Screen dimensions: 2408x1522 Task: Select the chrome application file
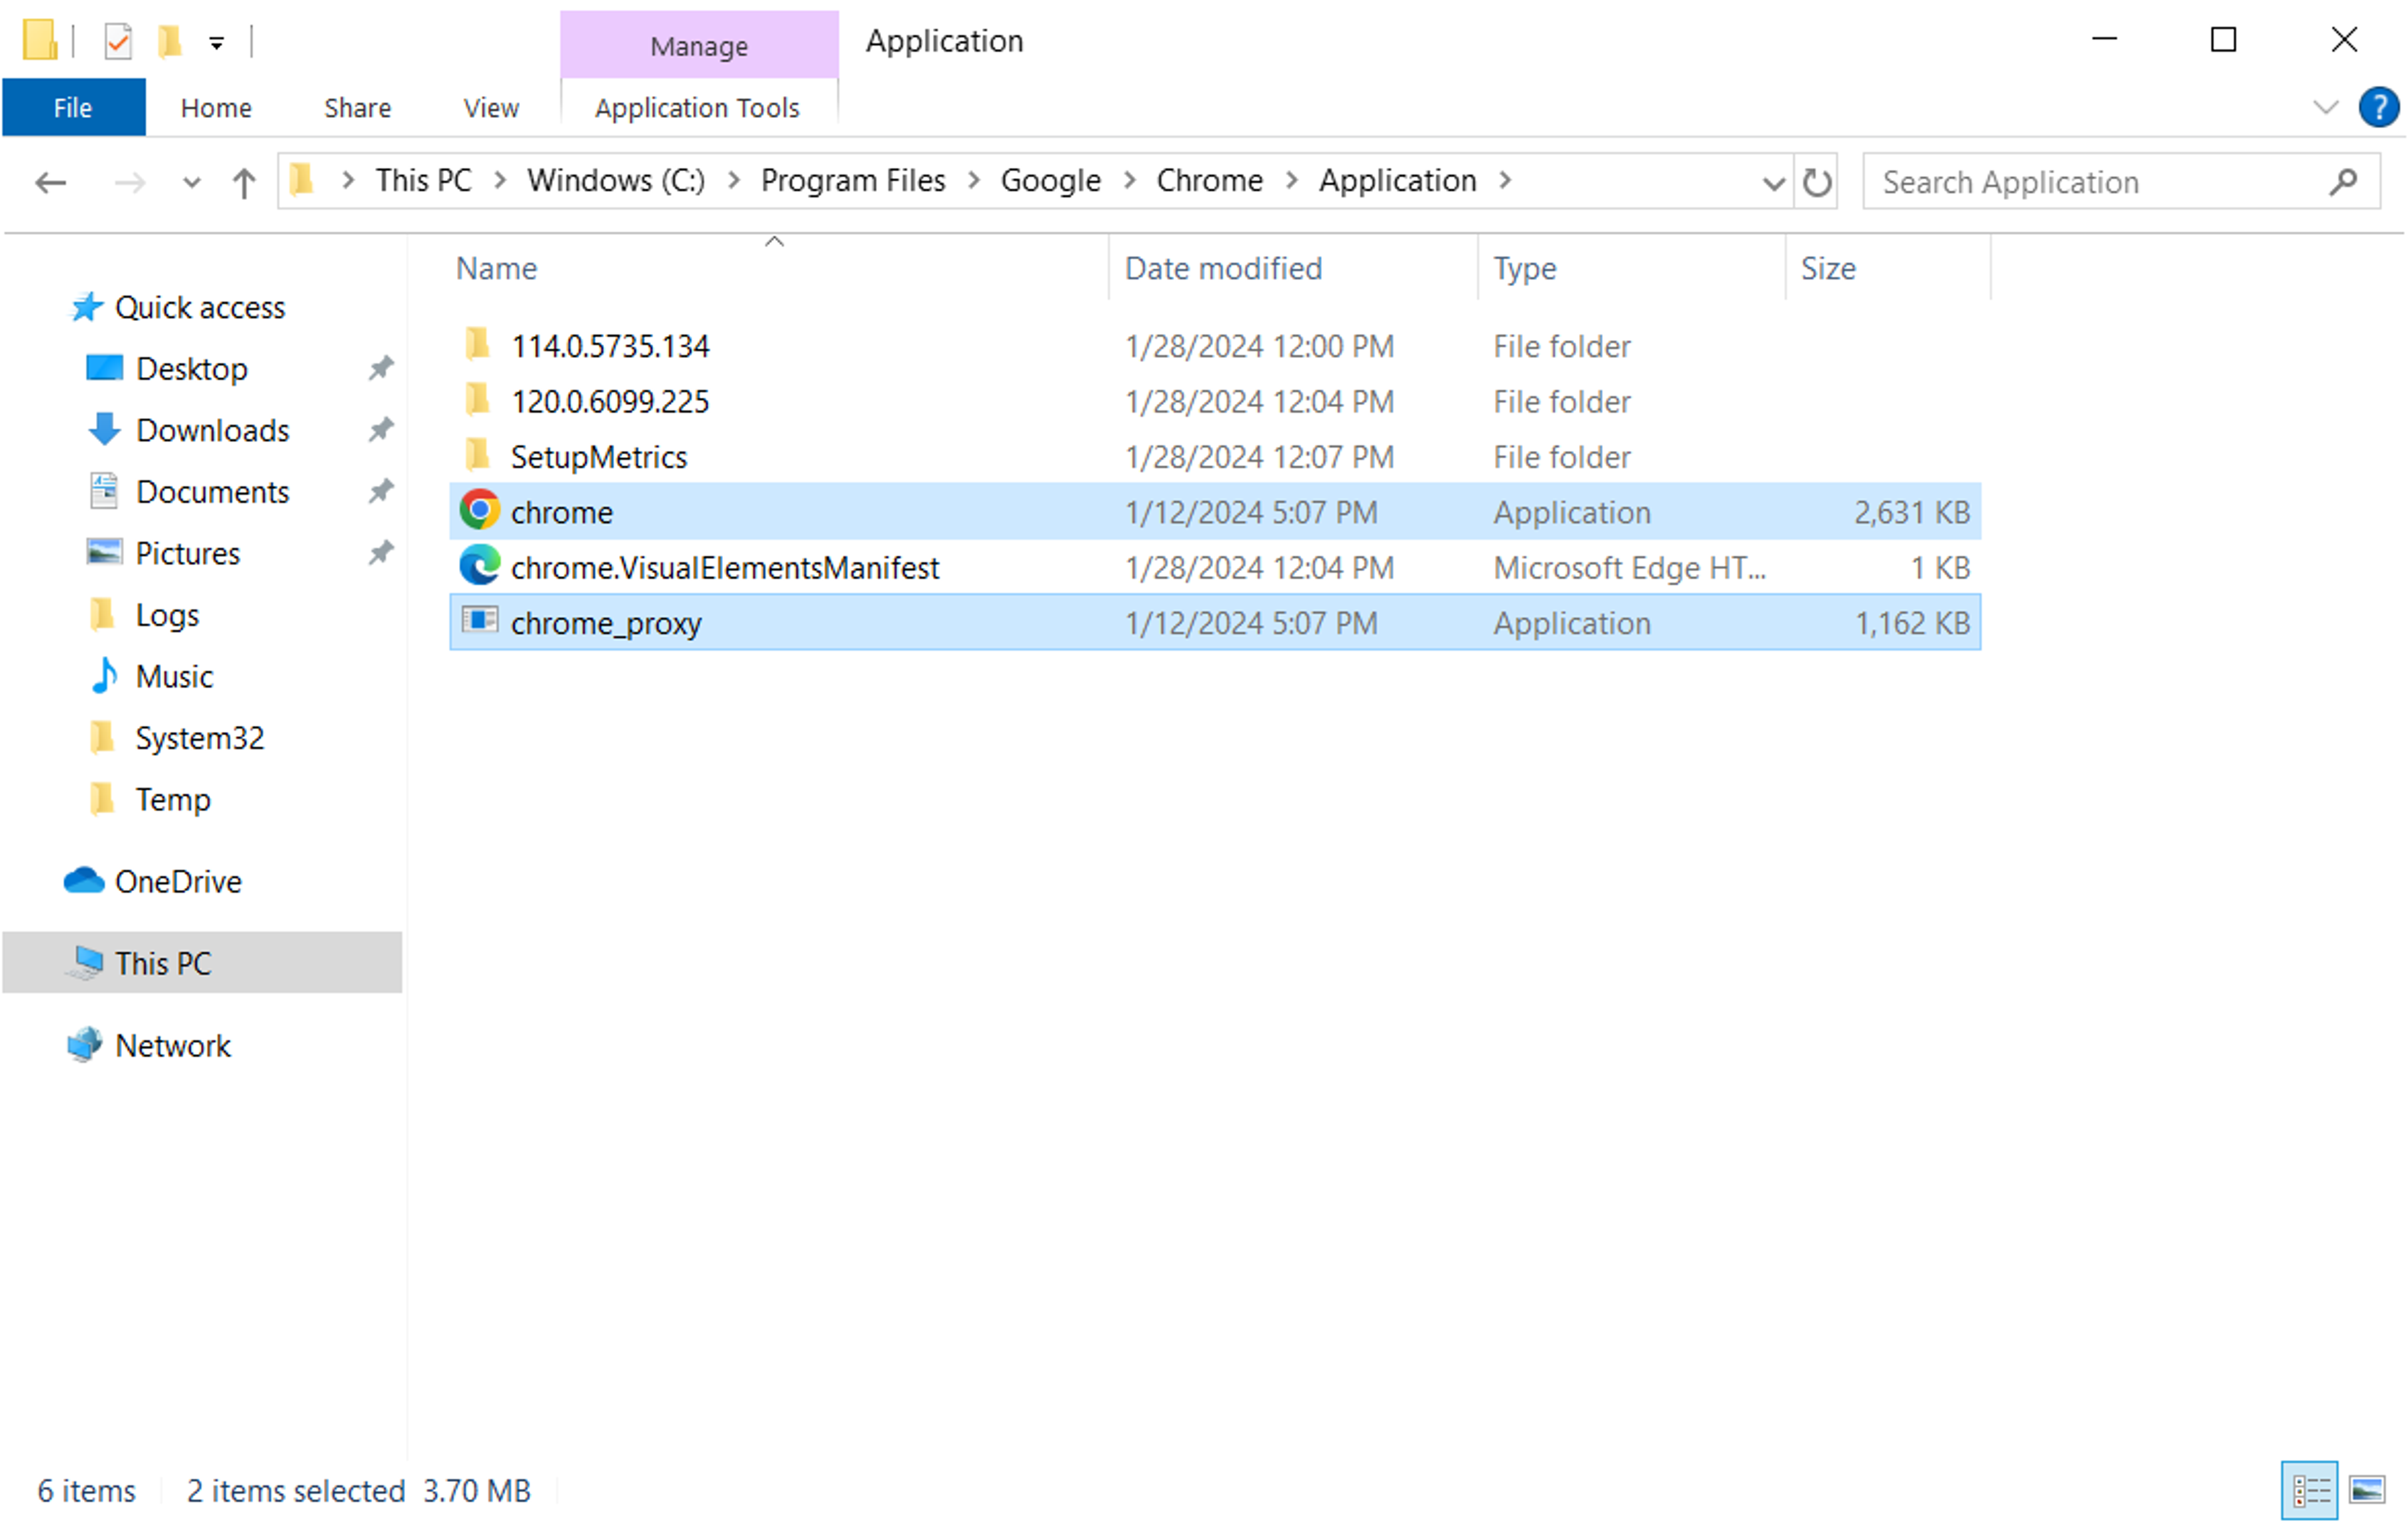1215,512
